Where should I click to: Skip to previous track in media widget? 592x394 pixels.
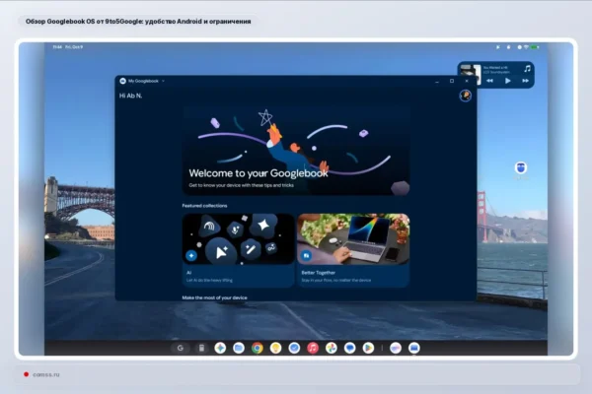(489, 81)
